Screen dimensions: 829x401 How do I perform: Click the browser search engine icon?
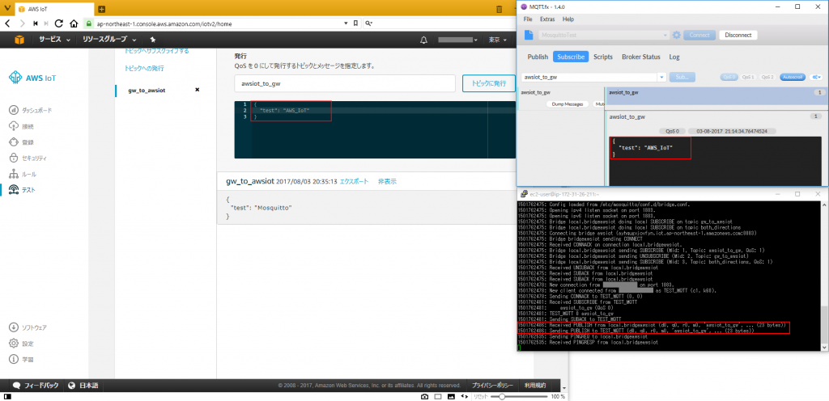pyautogui.click(x=368, y=23)
